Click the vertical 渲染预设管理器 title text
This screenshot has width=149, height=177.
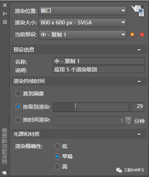[5, 146]
